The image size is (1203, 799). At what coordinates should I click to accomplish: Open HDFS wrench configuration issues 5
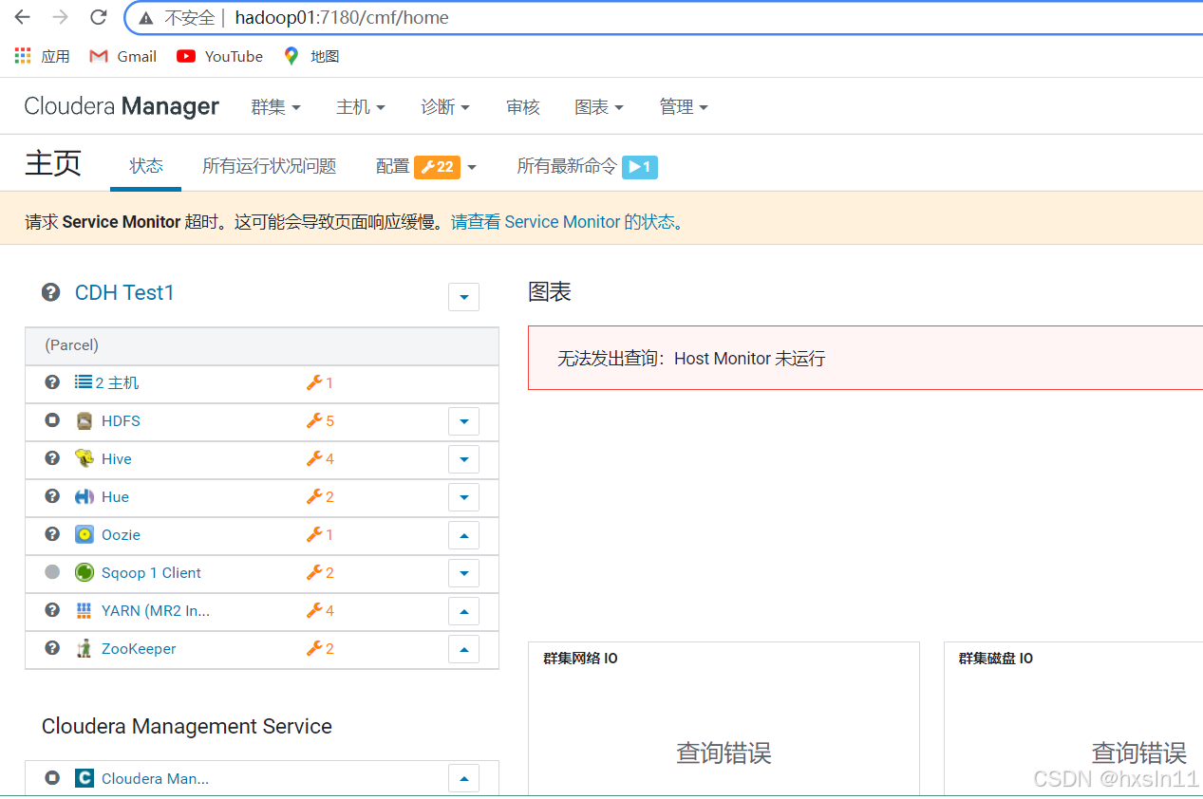320,420
